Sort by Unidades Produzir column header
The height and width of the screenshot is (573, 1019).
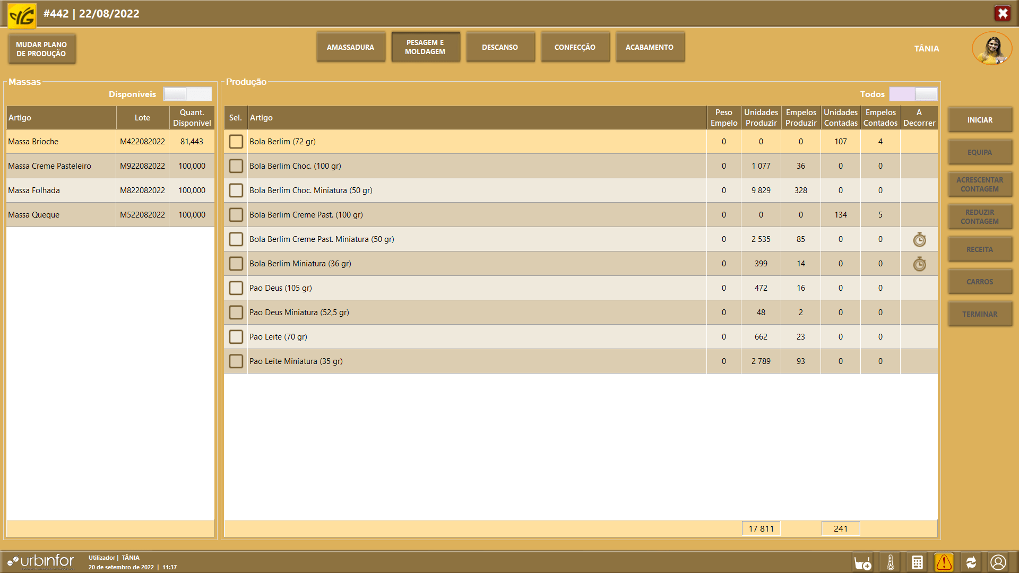pyautogui.click(x=761, y=118)
